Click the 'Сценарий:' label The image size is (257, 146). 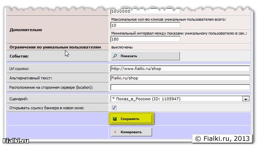pos(18,99)
